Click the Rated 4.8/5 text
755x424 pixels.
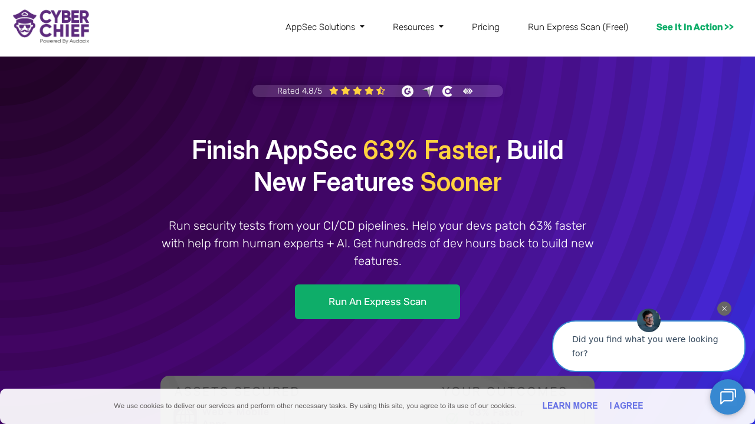coord(300,91)
